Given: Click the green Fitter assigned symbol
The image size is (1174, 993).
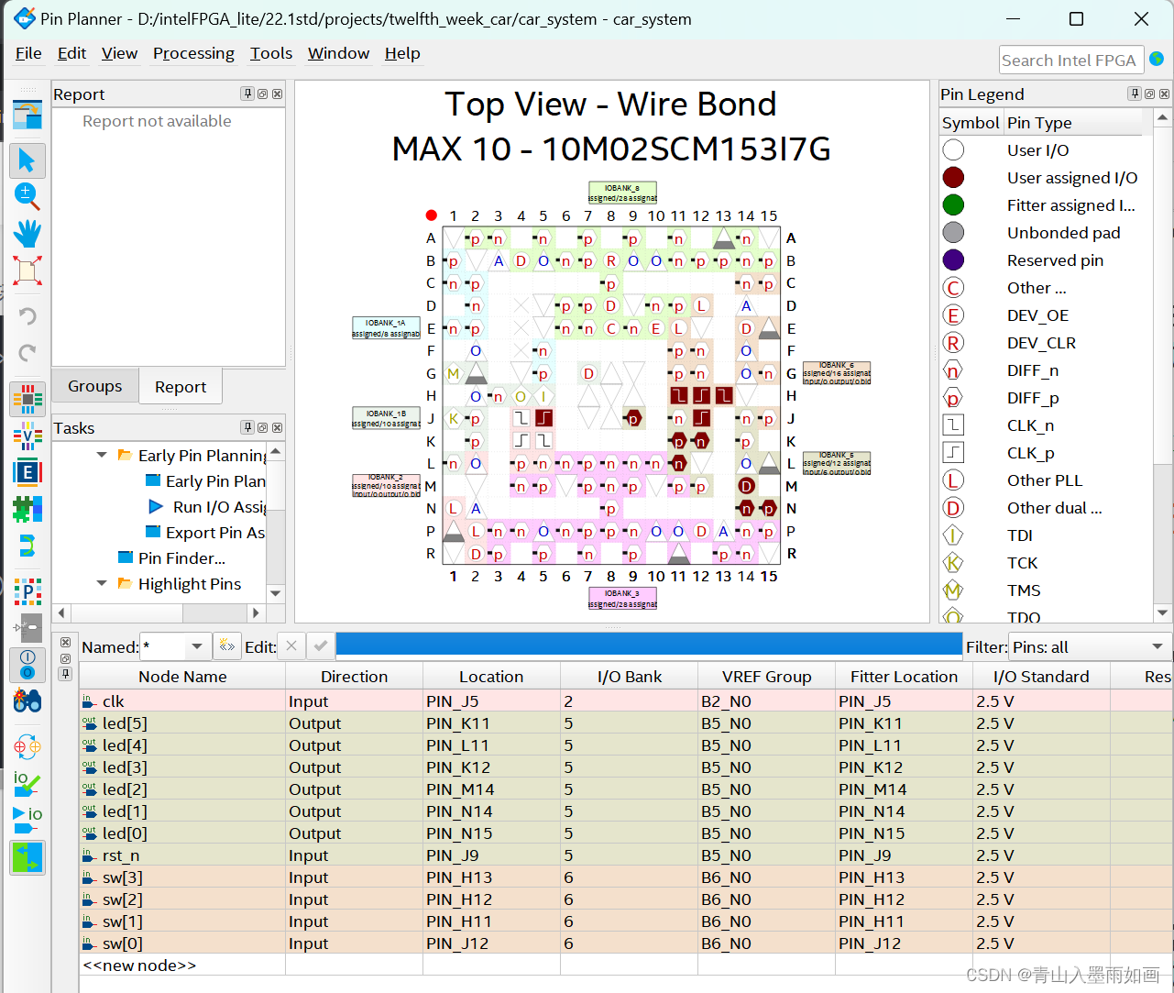Looking at the screenshot, I should [x=953, y=204].
